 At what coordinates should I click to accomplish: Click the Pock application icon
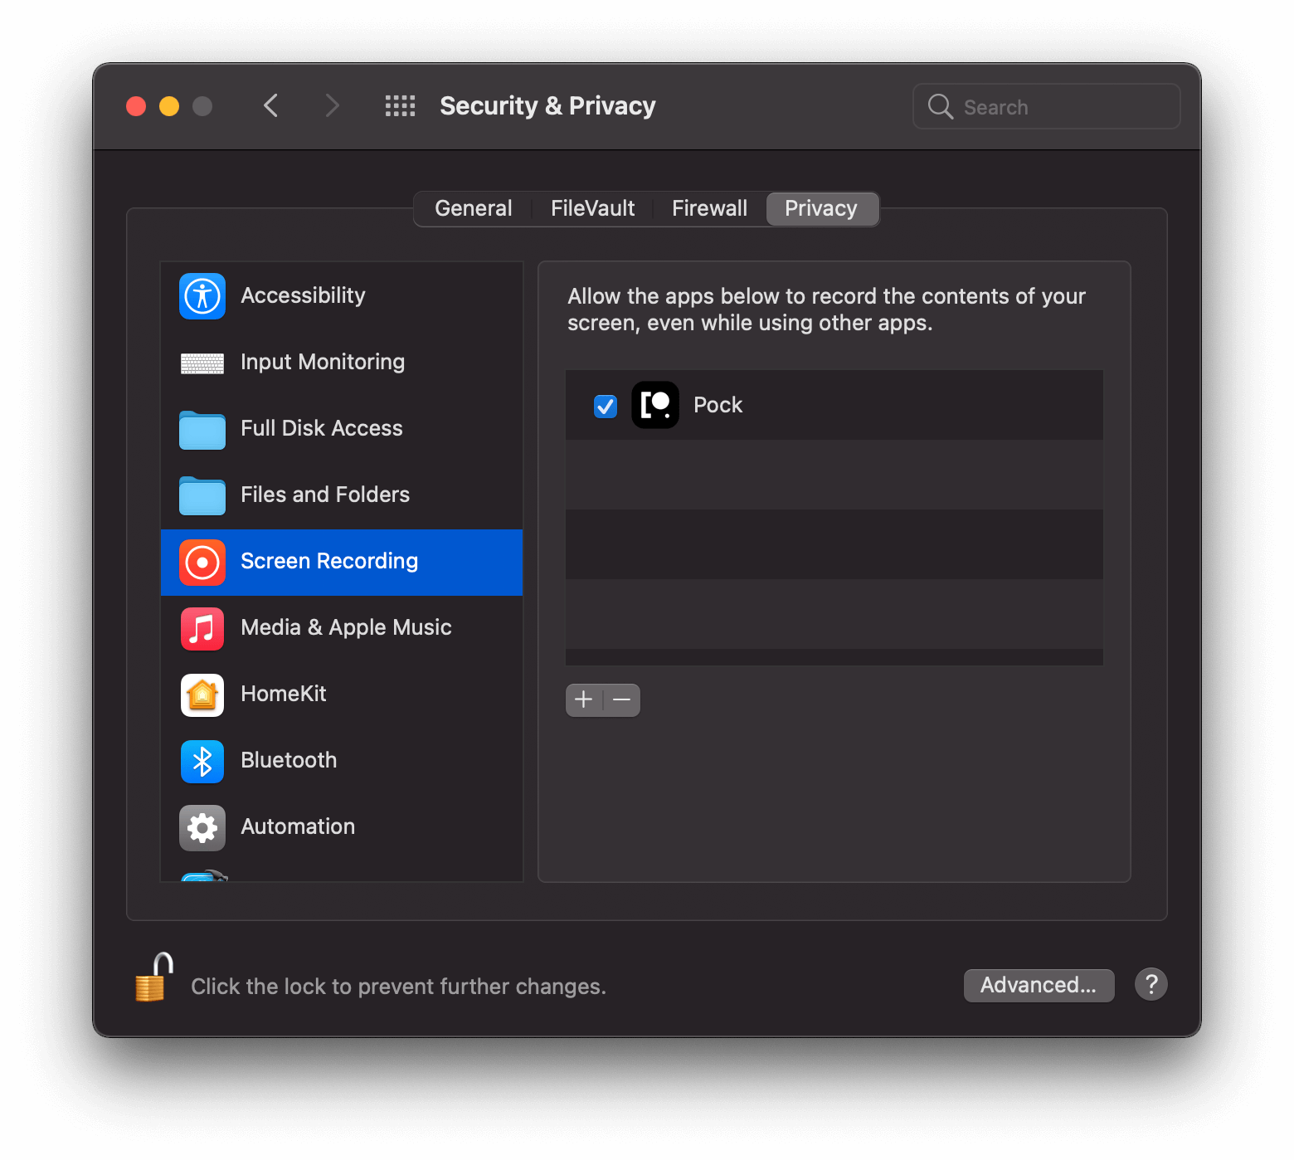[654, 405]
